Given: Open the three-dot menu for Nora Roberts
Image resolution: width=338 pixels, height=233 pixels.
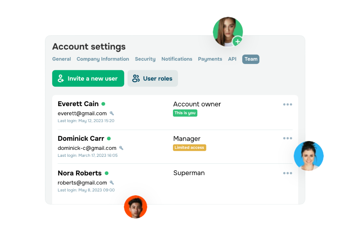Looking at the screenshot, I should pos(287,173).
